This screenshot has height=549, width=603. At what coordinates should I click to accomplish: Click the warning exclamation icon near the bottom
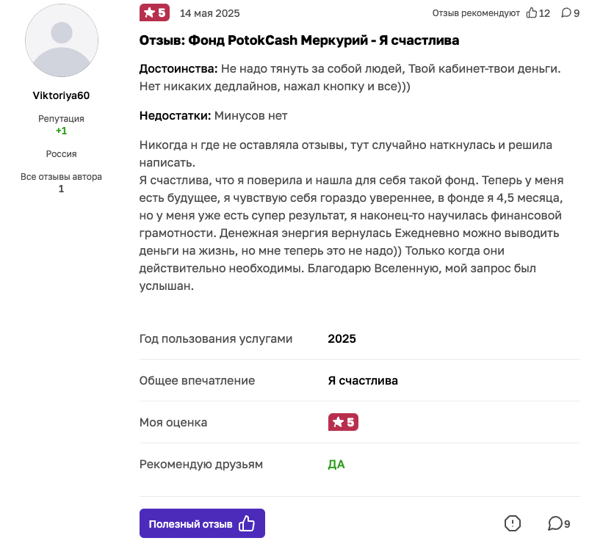pos(513,523)
